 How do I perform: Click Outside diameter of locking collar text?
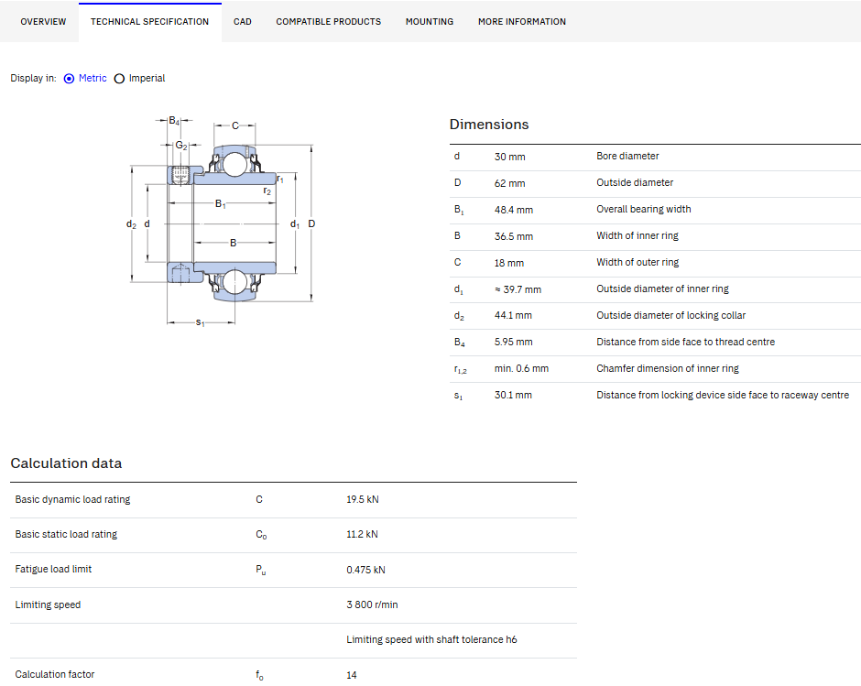click(671, 315)
